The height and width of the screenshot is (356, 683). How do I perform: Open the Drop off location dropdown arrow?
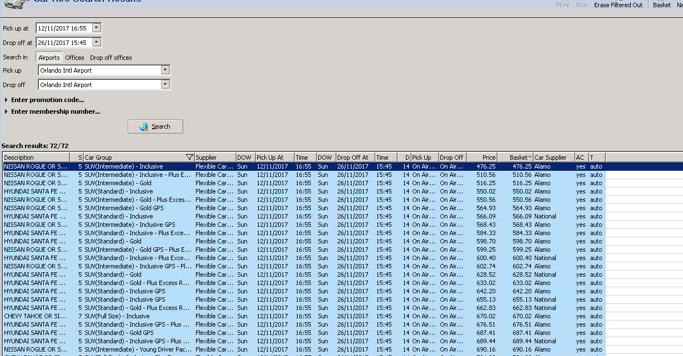pos(165,84)
